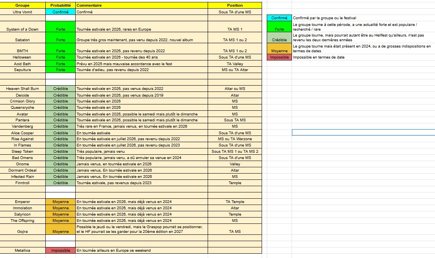Select the legend's green 'Forte' cell

pyautogui.click(x=279, y=27)
